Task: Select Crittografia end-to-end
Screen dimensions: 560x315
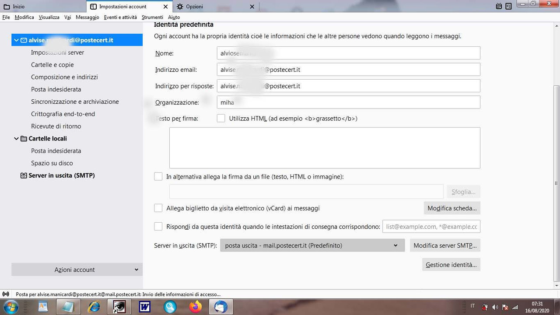Action: click(x=63, y=114)
